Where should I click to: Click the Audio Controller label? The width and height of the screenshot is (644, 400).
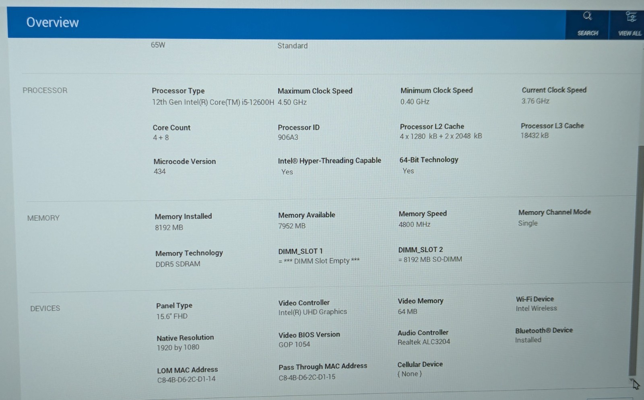point(423,333)
